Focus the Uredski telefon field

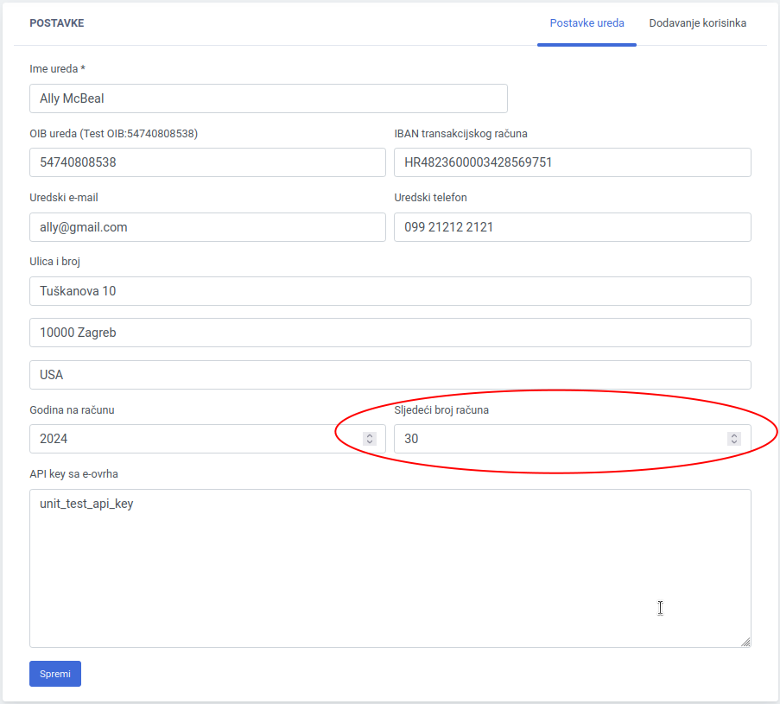[572, 227]
